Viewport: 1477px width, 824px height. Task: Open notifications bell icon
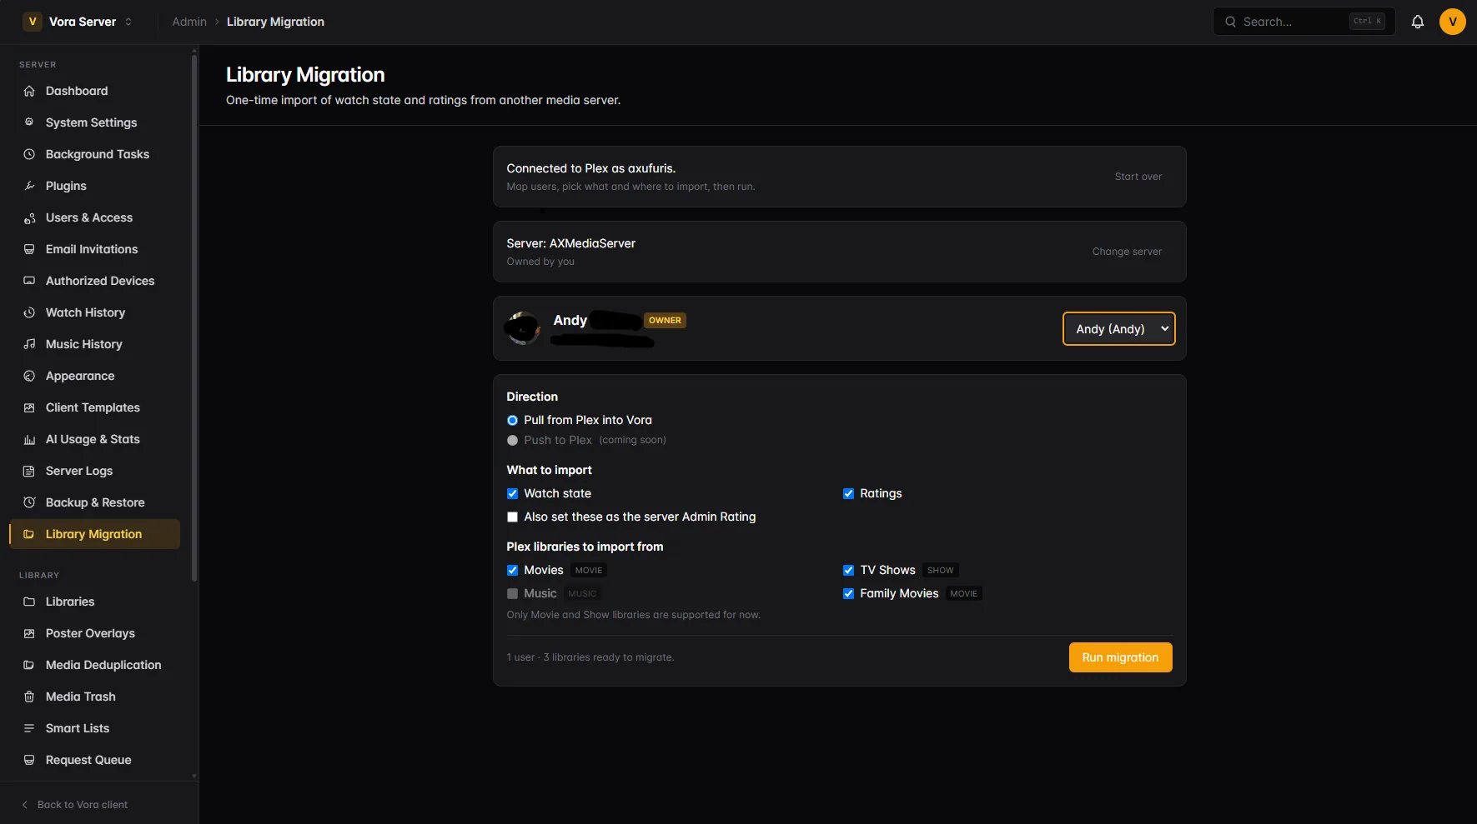[1418, 22]
